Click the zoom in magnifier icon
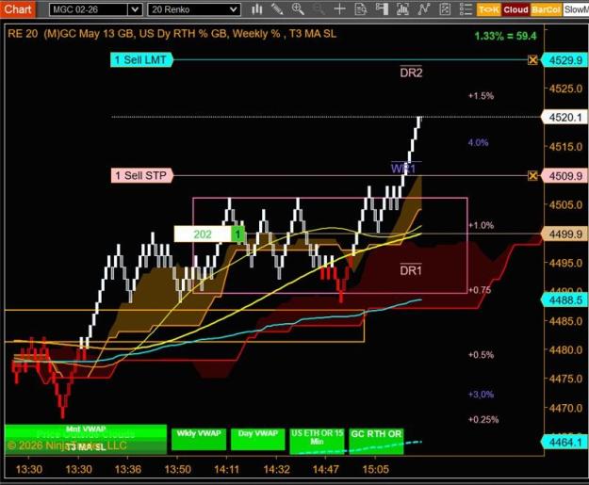589x485 pixels. point(298,9)
